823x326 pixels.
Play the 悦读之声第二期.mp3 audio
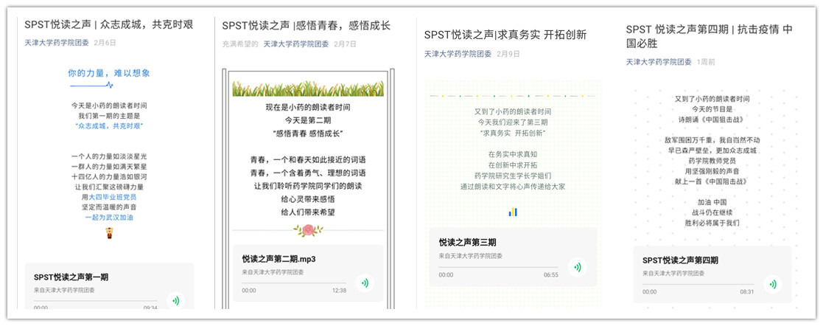coord(364,282)
